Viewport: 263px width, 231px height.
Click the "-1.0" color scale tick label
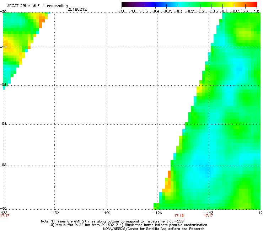(x=133, y=11)
